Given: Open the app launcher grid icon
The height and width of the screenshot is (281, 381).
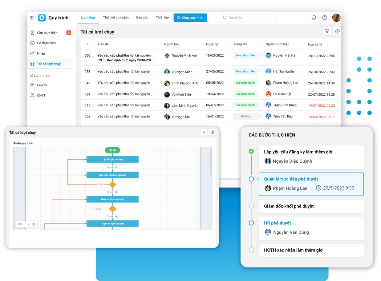Looking at the screenshot, I should pyautogui.click(x=31, y=18).
